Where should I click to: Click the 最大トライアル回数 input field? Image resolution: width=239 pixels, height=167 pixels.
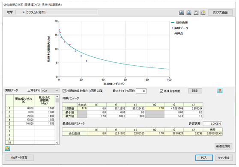pyautogui.click(x=141, y=91)
